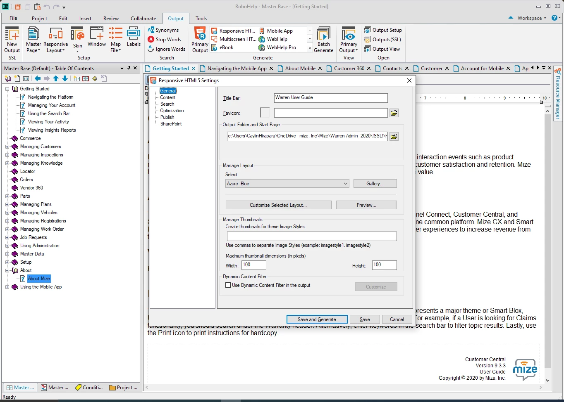Select SharePoint in the settings tree
Image resolution: width=564 pixels, height=402 pixels.
pos(171,124)
